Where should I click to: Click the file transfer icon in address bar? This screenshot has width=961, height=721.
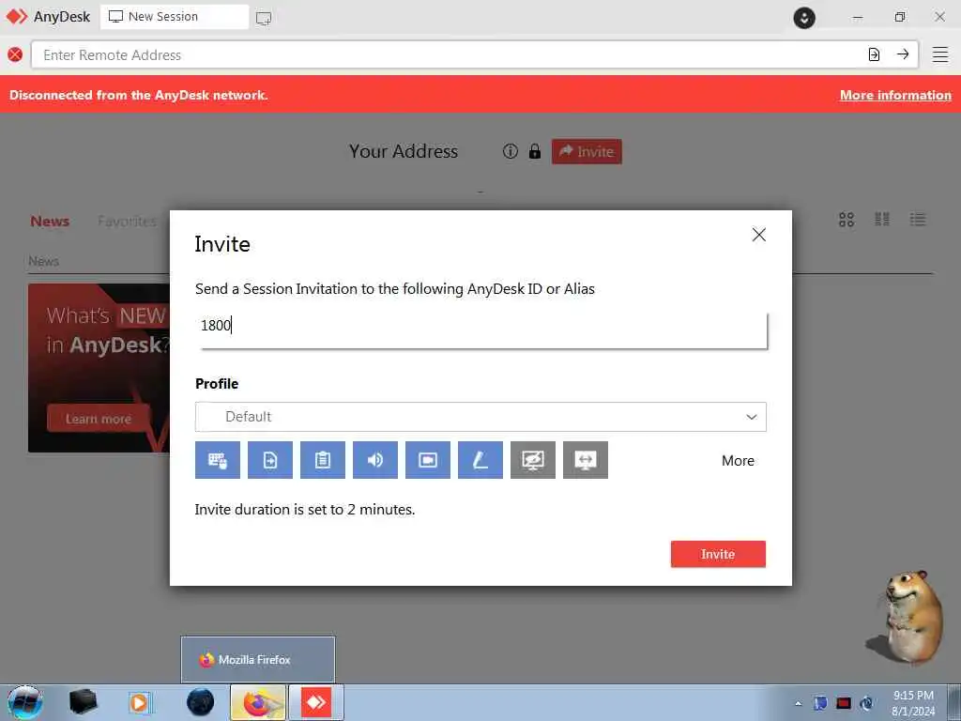coord(874,54)
